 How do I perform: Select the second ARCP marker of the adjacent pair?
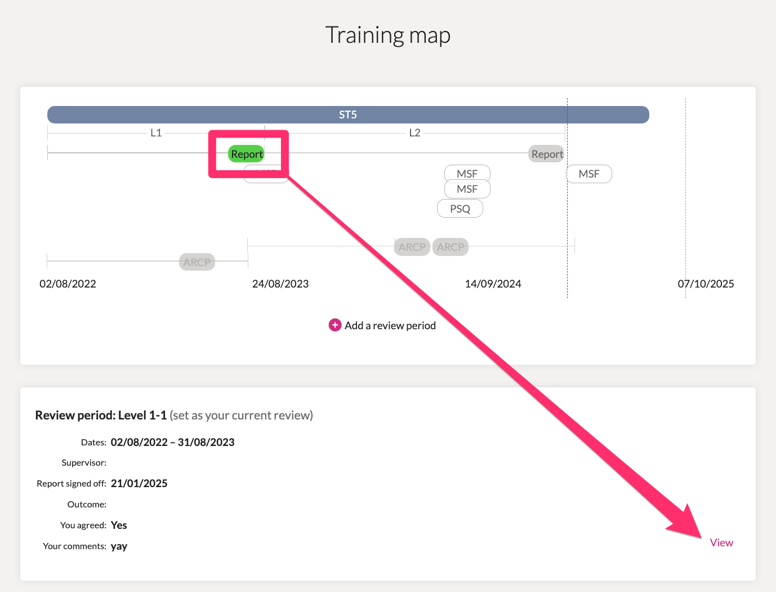pyautogui.click(x=451, y=247)
